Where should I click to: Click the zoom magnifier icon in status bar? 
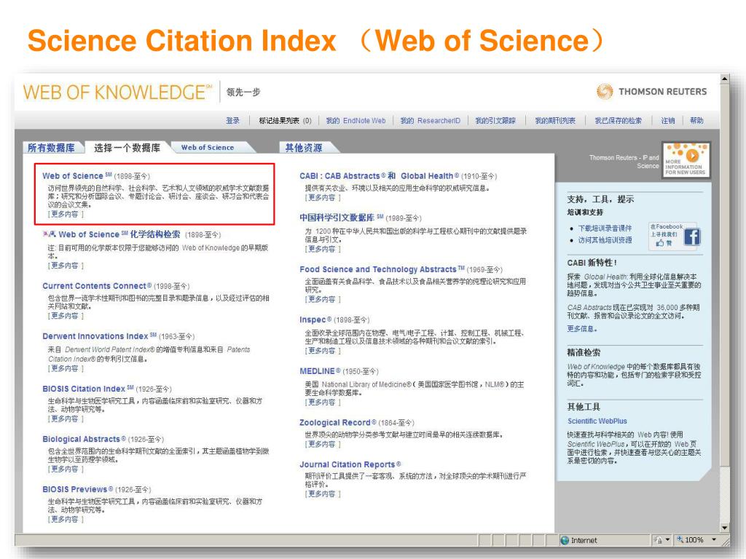(x=680, y=540)
